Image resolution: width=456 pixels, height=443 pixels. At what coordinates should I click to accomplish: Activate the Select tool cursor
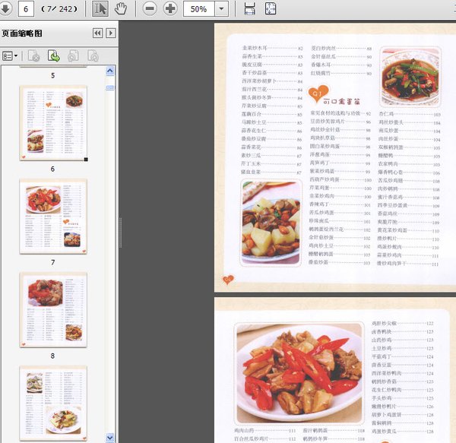point(100,9)
